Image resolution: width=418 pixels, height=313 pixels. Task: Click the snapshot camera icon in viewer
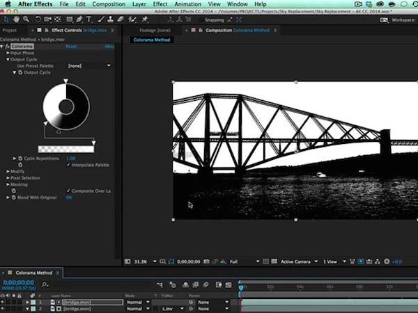coord(206,262)
